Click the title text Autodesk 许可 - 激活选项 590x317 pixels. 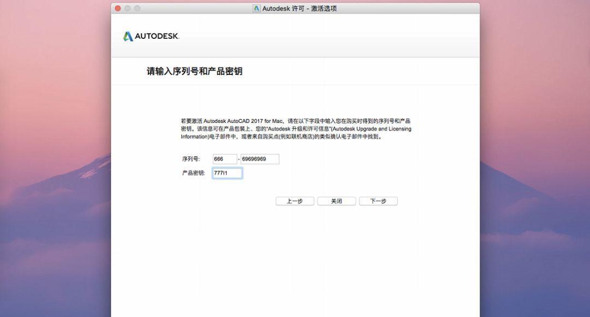click(x=299, y=8)
